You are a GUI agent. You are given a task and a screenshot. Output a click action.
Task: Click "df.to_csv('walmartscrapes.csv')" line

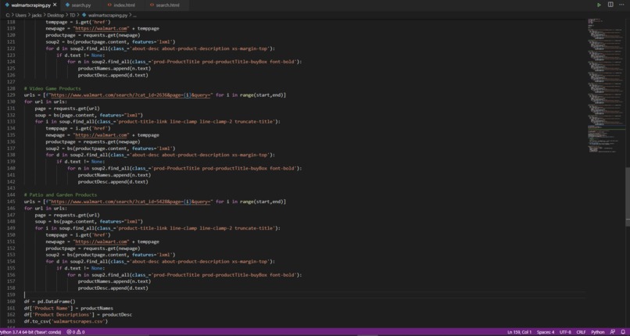click(x=66, y=322)
